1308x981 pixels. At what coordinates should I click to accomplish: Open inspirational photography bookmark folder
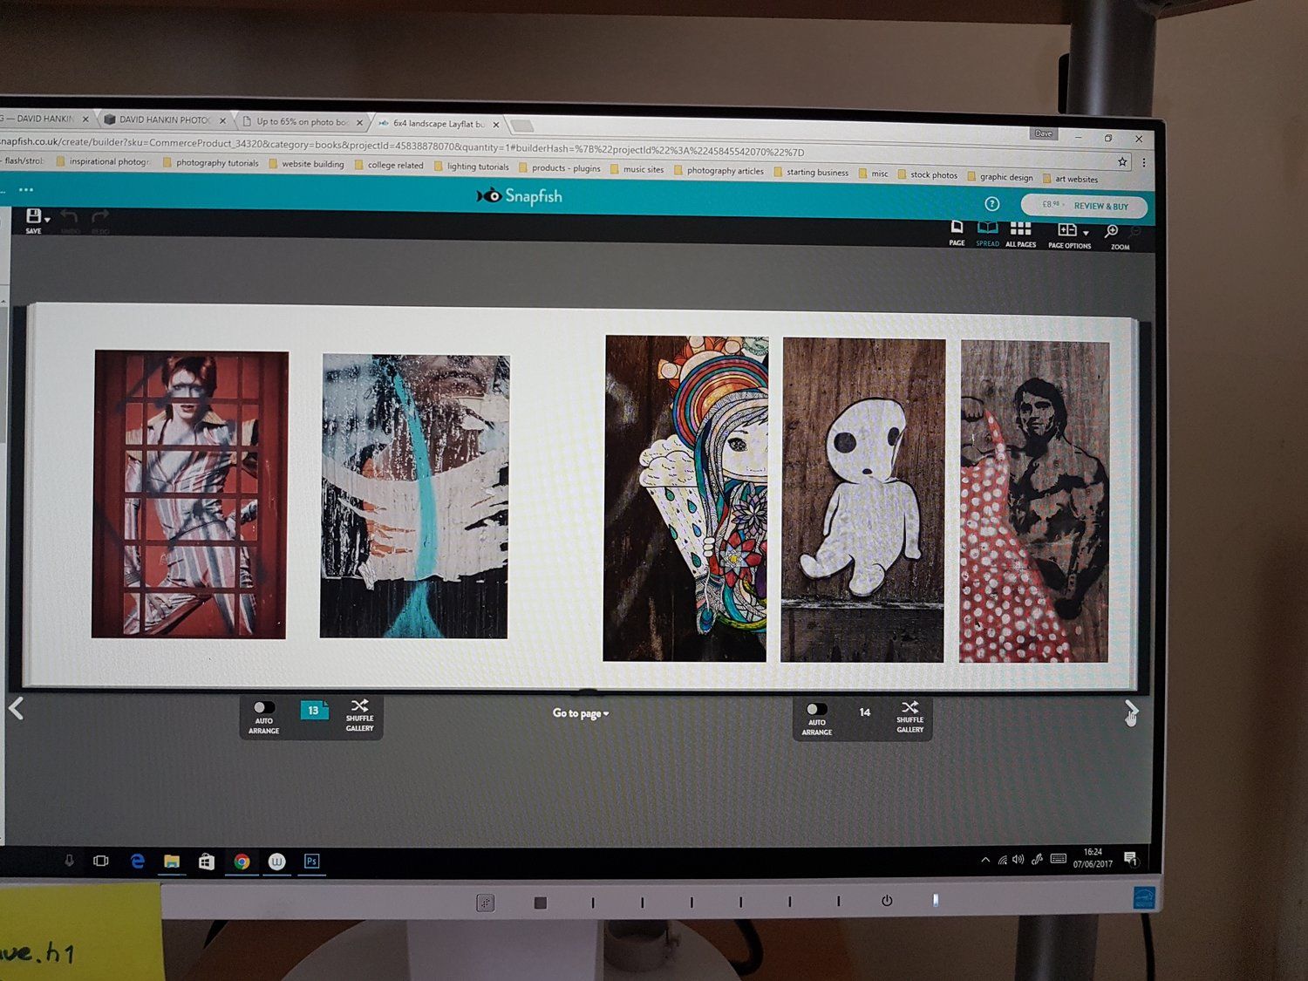click(102, 161)
